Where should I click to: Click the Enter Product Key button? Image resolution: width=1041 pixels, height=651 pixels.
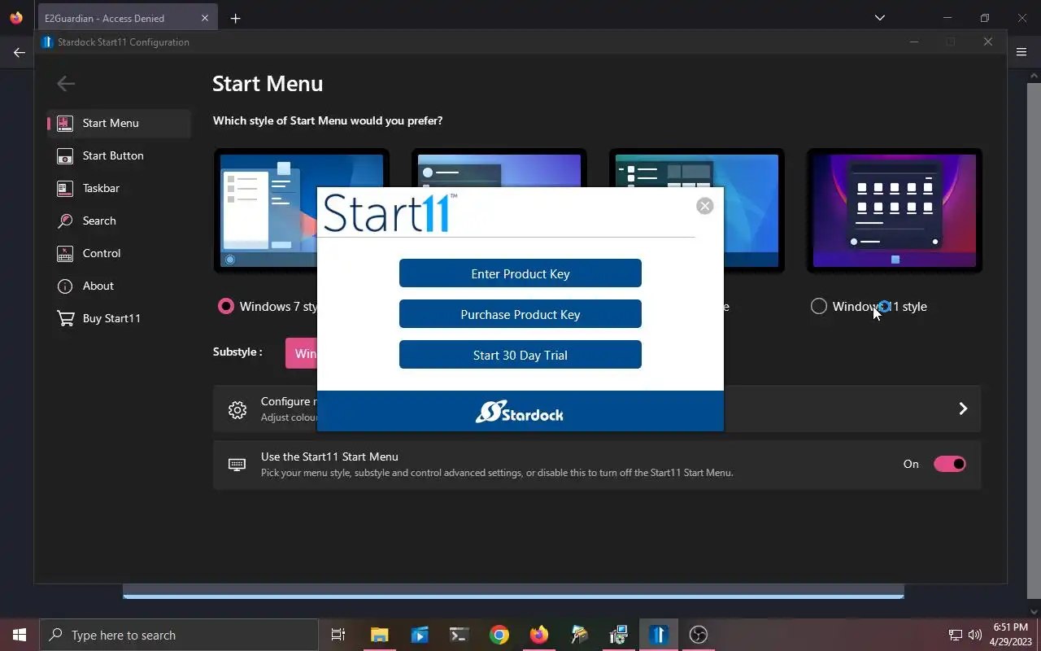(x=520, y=273)
